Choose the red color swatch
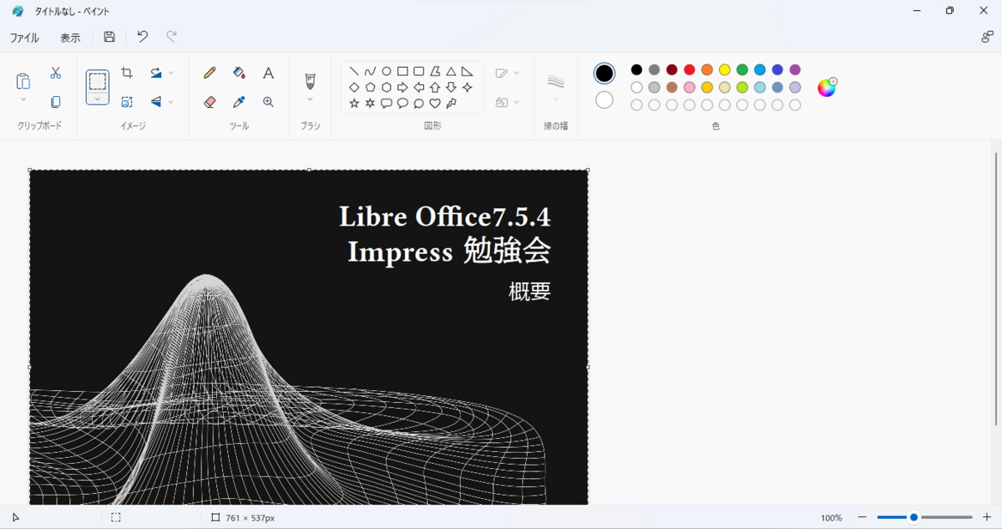The width and height of the screenshot is (1002, 529). tap(690, 69)
